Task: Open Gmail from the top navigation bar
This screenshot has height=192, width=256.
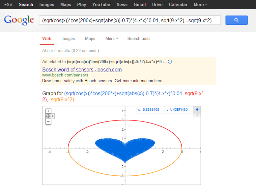Action: [x=140, y=4]
